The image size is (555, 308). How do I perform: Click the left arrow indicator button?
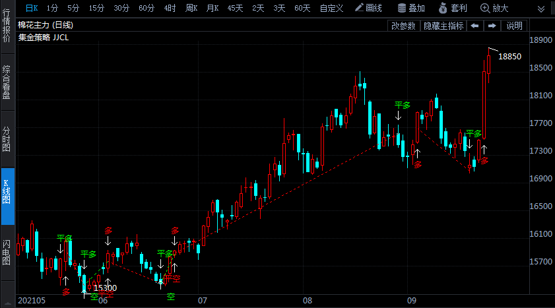coord(474,26)
